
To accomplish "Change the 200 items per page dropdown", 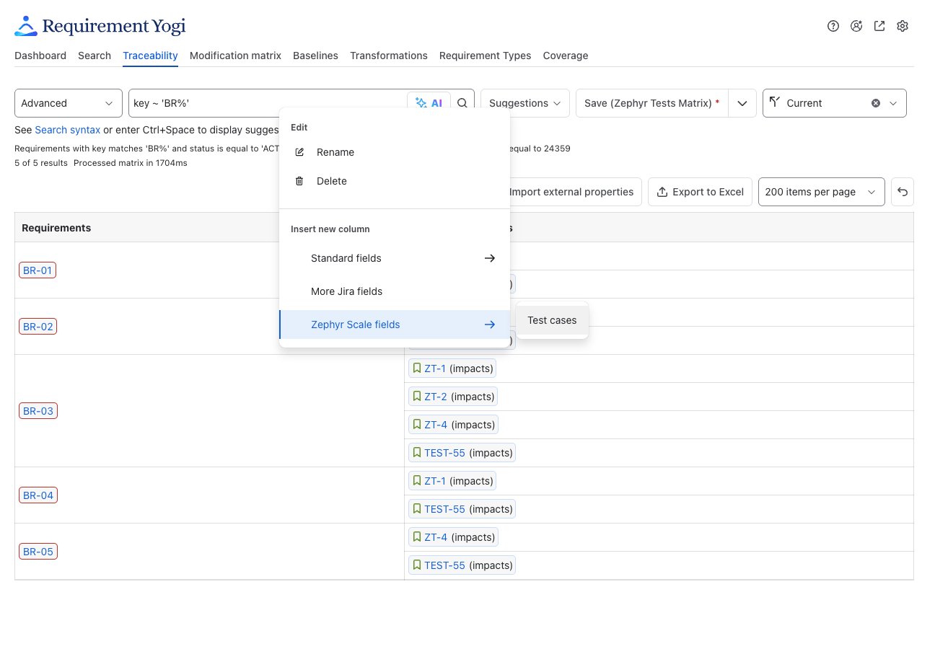I will pos(822,192).
